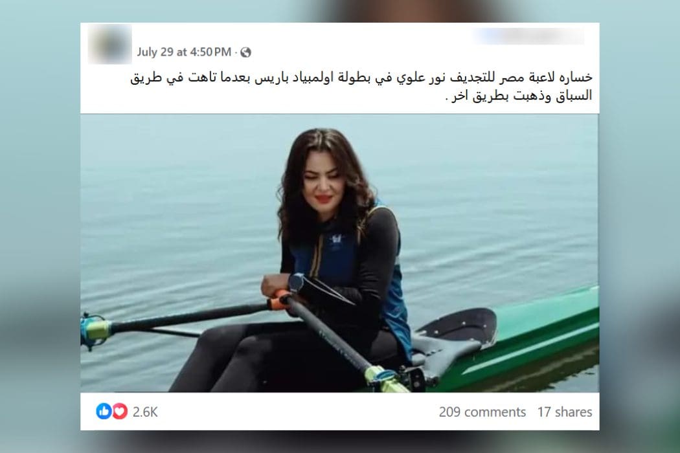This screenshot has width=680, height=453.
Task: Open the 2.6K reactions count list
Action: 145,412
